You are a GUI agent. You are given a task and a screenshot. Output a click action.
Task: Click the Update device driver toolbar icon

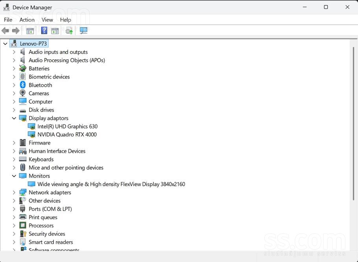coord(69,31)
